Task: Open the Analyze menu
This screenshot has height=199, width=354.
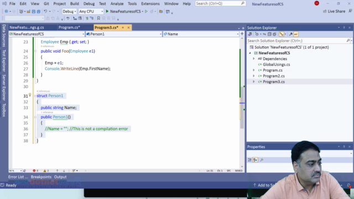Action: 117,4
